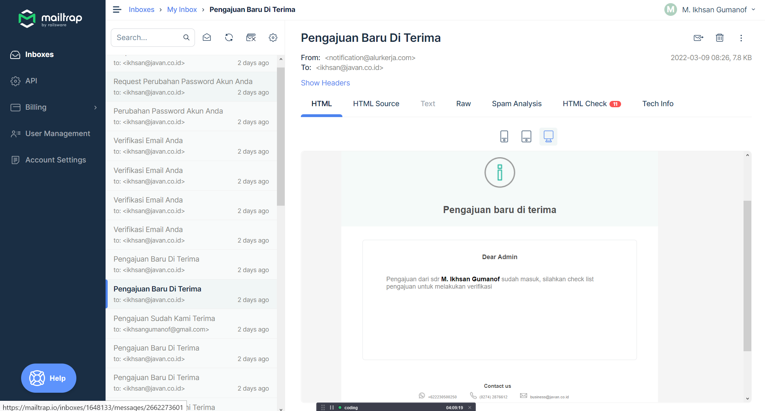Switch preview to mobile view
This screenshot has height=411, width=765.
[504, 136]
